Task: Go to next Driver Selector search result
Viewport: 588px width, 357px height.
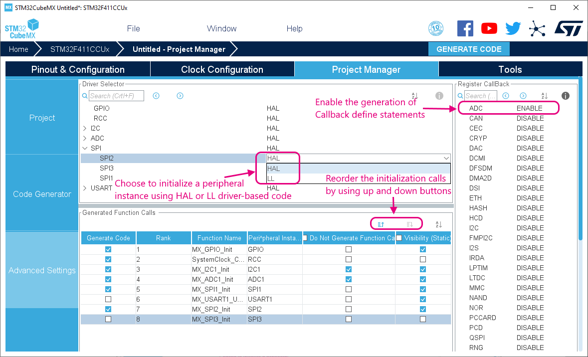Action: click(180, 96)
